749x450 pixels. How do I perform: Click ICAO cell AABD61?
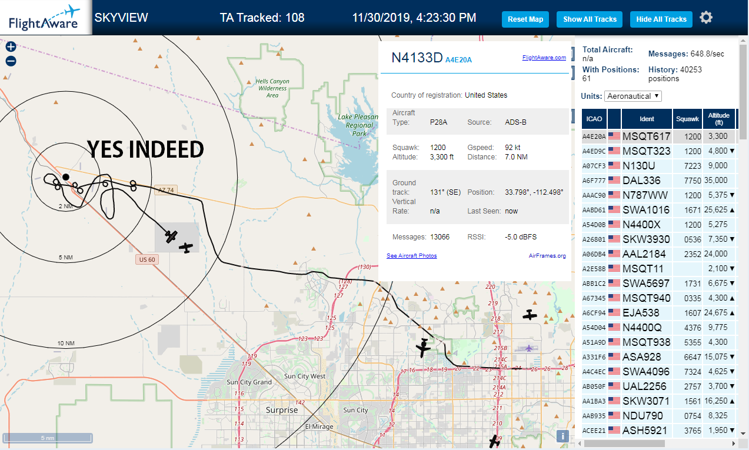click(594, 210)
